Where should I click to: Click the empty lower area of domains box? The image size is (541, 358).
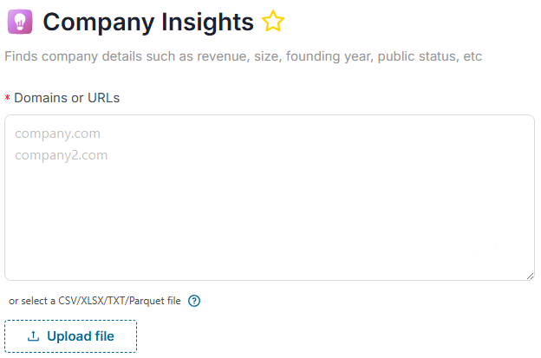269,234
